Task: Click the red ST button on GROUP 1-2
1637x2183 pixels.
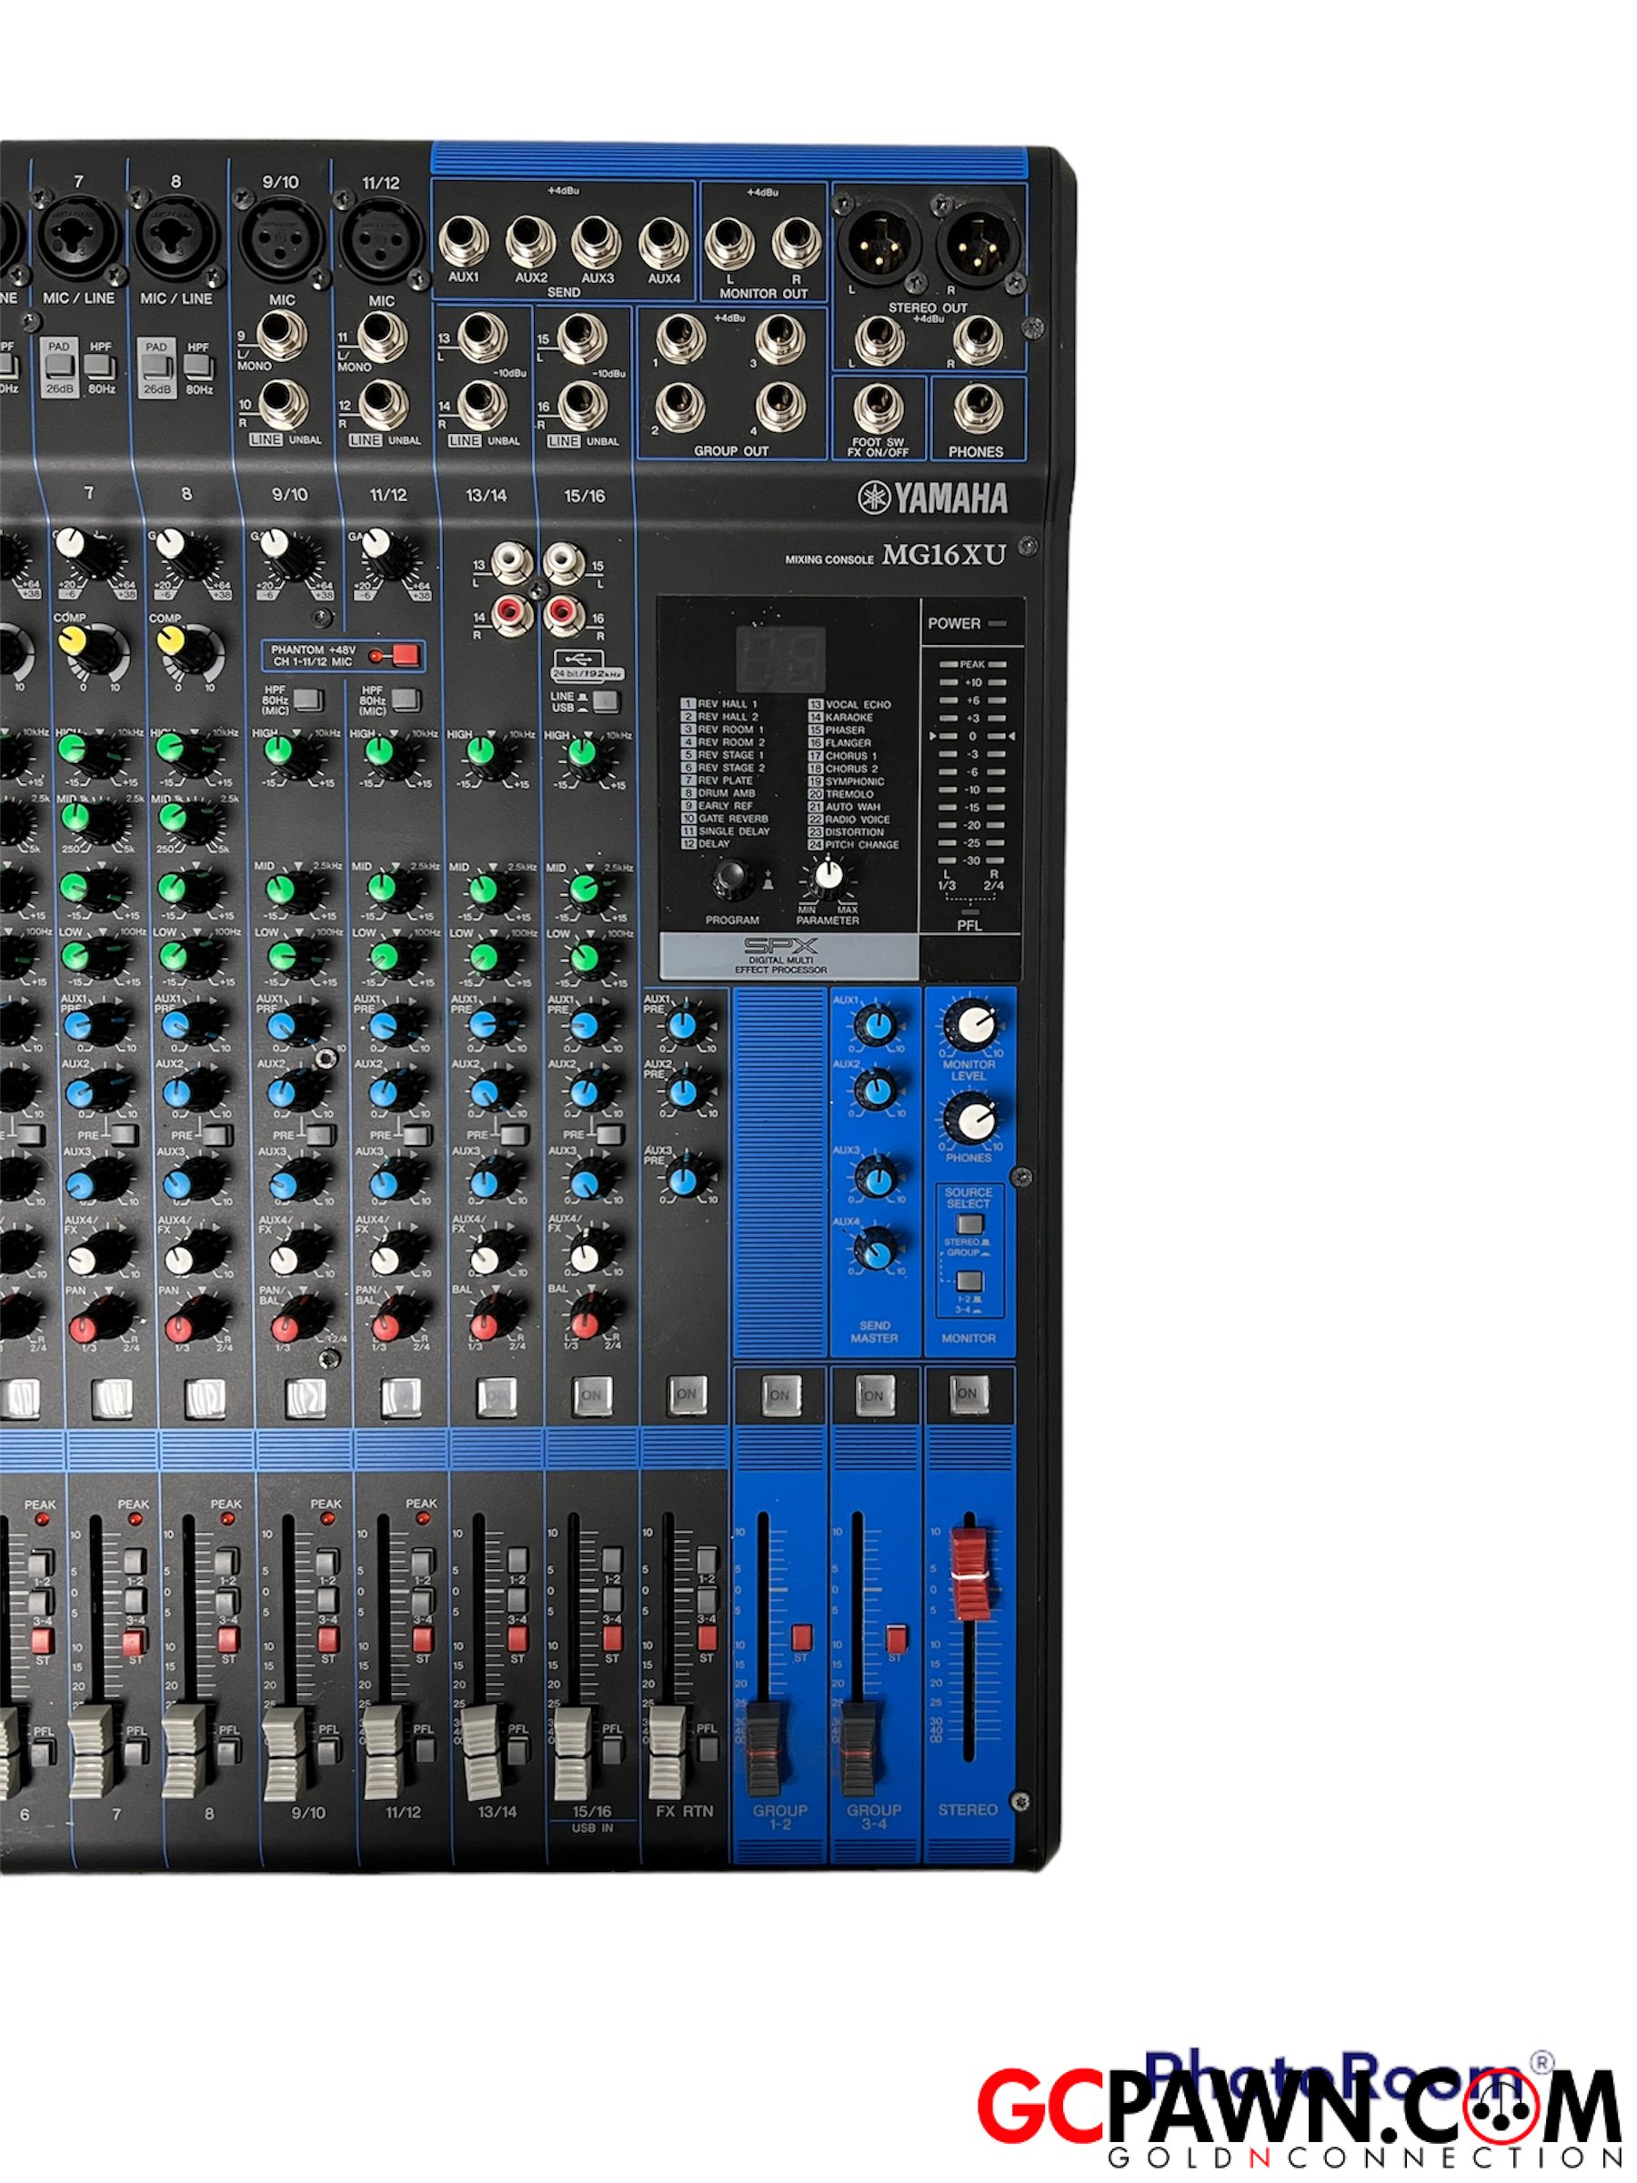Action: 800,1638
